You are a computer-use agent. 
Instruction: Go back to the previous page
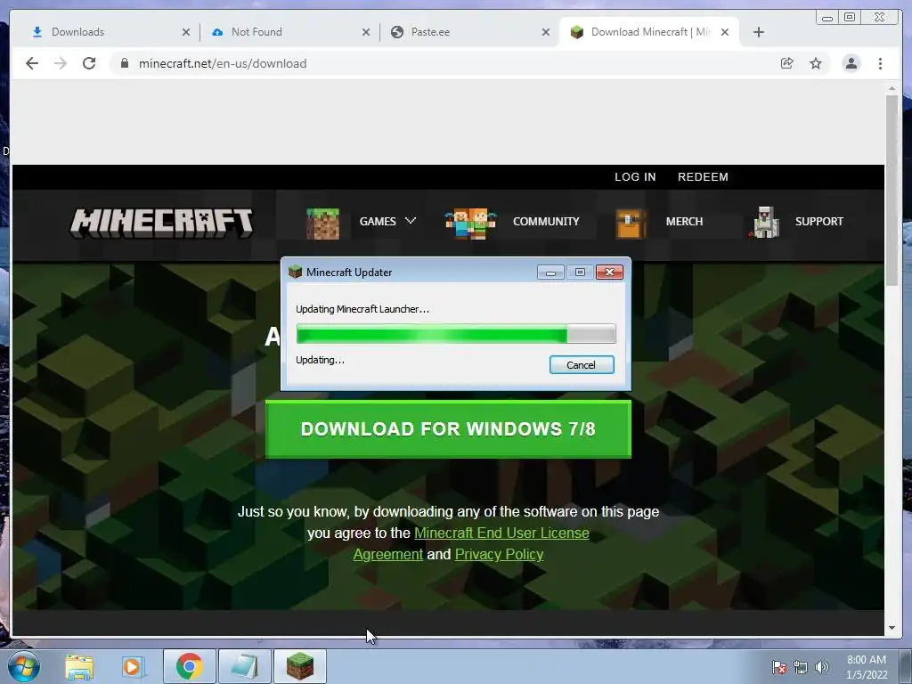(x=32, y=63)
